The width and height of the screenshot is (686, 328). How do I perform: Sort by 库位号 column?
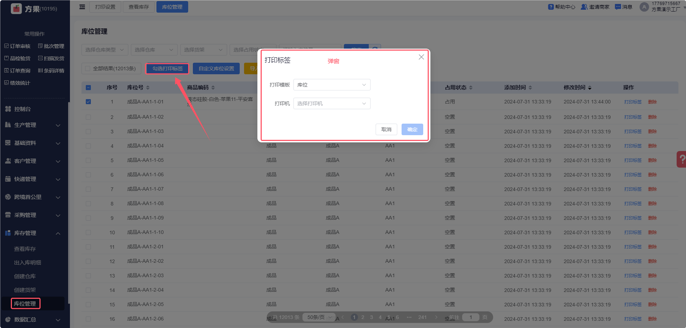pyautogui.click(x=148, y=88)
